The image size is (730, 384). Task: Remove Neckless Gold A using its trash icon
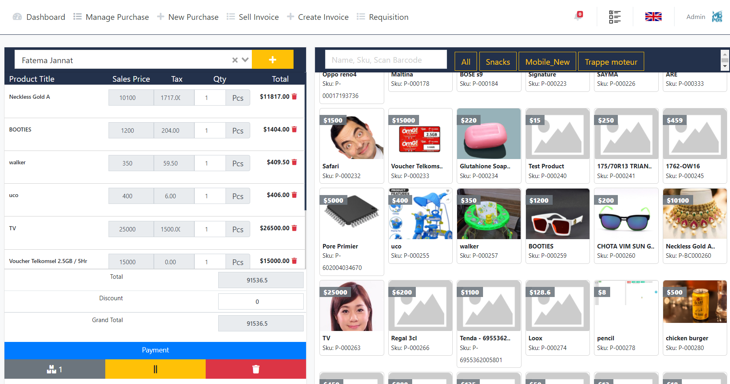[294, 97]
